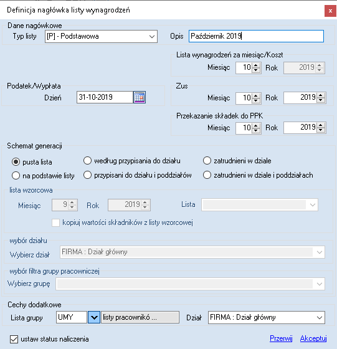The width and height of the screenshot is (337, 349).
Task: Increase Lista wynagrodzeń Miesiąc value
Action: click(x=256, y=65)
